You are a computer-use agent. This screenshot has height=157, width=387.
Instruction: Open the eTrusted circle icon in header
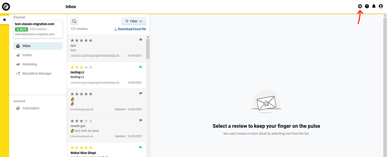[360, 6]
